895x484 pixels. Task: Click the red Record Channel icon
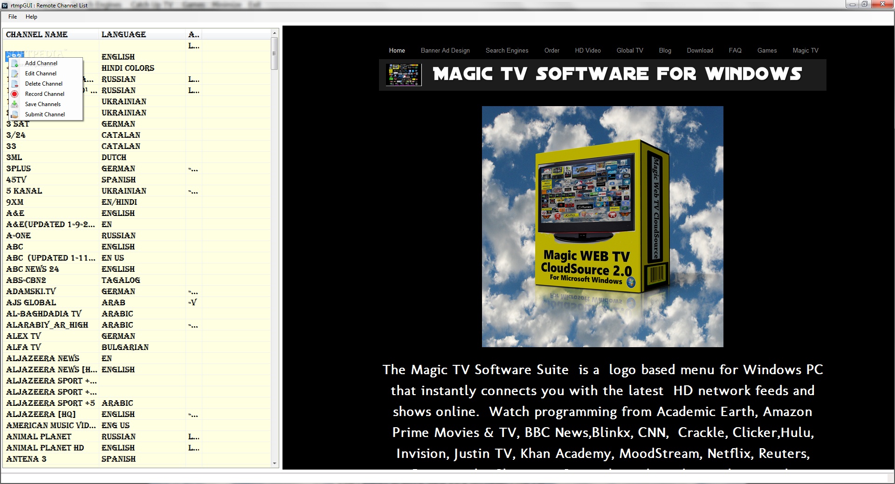[15, 94]
